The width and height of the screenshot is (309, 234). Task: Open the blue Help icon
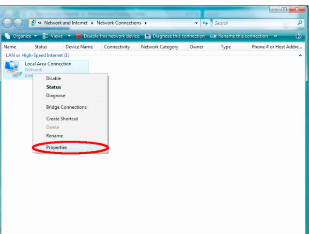[x=298, y=36]
